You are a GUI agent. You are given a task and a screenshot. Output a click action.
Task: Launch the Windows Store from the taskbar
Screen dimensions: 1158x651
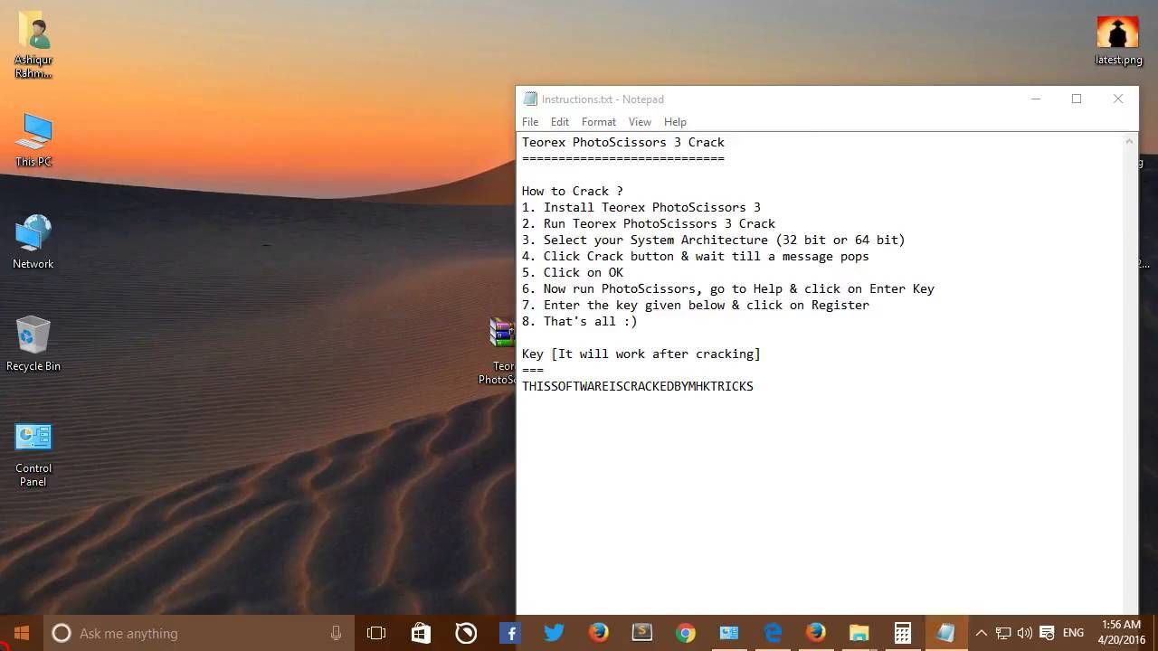pyautogui.click(x=421, y=633)
